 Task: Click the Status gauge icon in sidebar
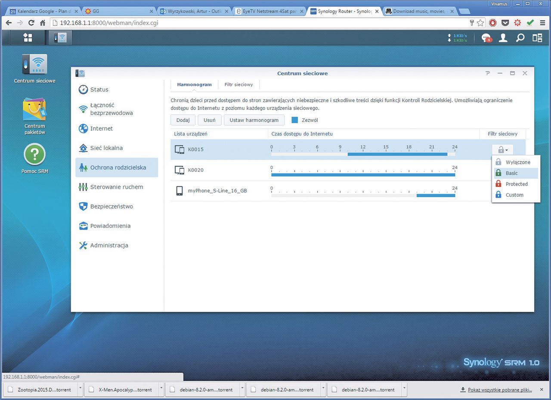[x=83, y=90]
